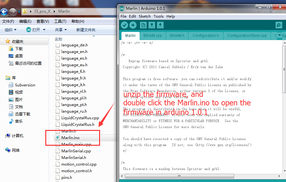
Task: Click the Verify checkmark icon in Arduino
Action: (124, 25)
